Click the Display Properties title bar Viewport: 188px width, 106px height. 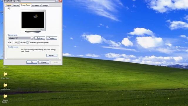pos(29,1)
